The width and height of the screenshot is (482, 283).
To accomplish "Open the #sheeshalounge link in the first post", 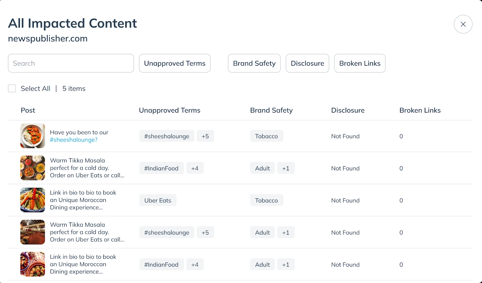I will [73, 140].
